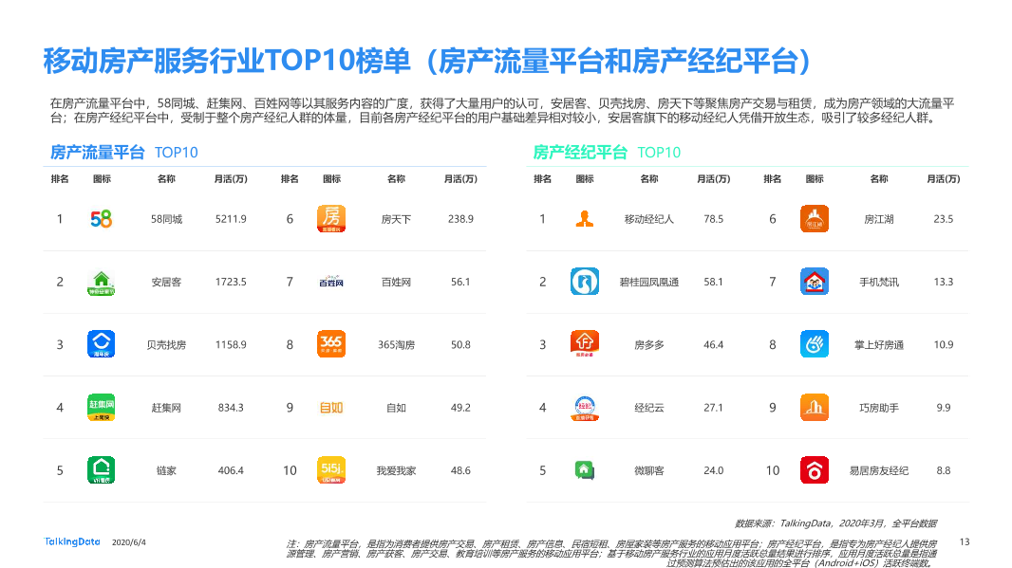
Task: Select the 移动经纪人 icon
Action: pos(583,218)
